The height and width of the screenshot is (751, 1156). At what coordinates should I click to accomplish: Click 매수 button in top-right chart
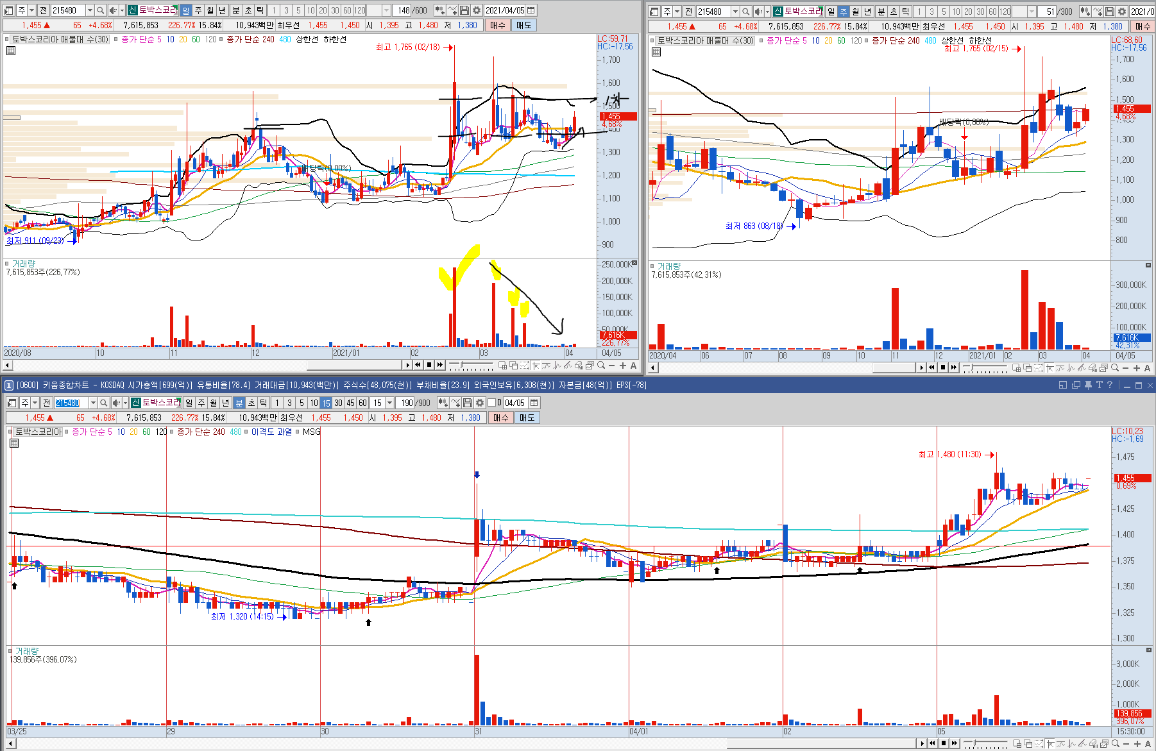click(x=1143, y=26)
